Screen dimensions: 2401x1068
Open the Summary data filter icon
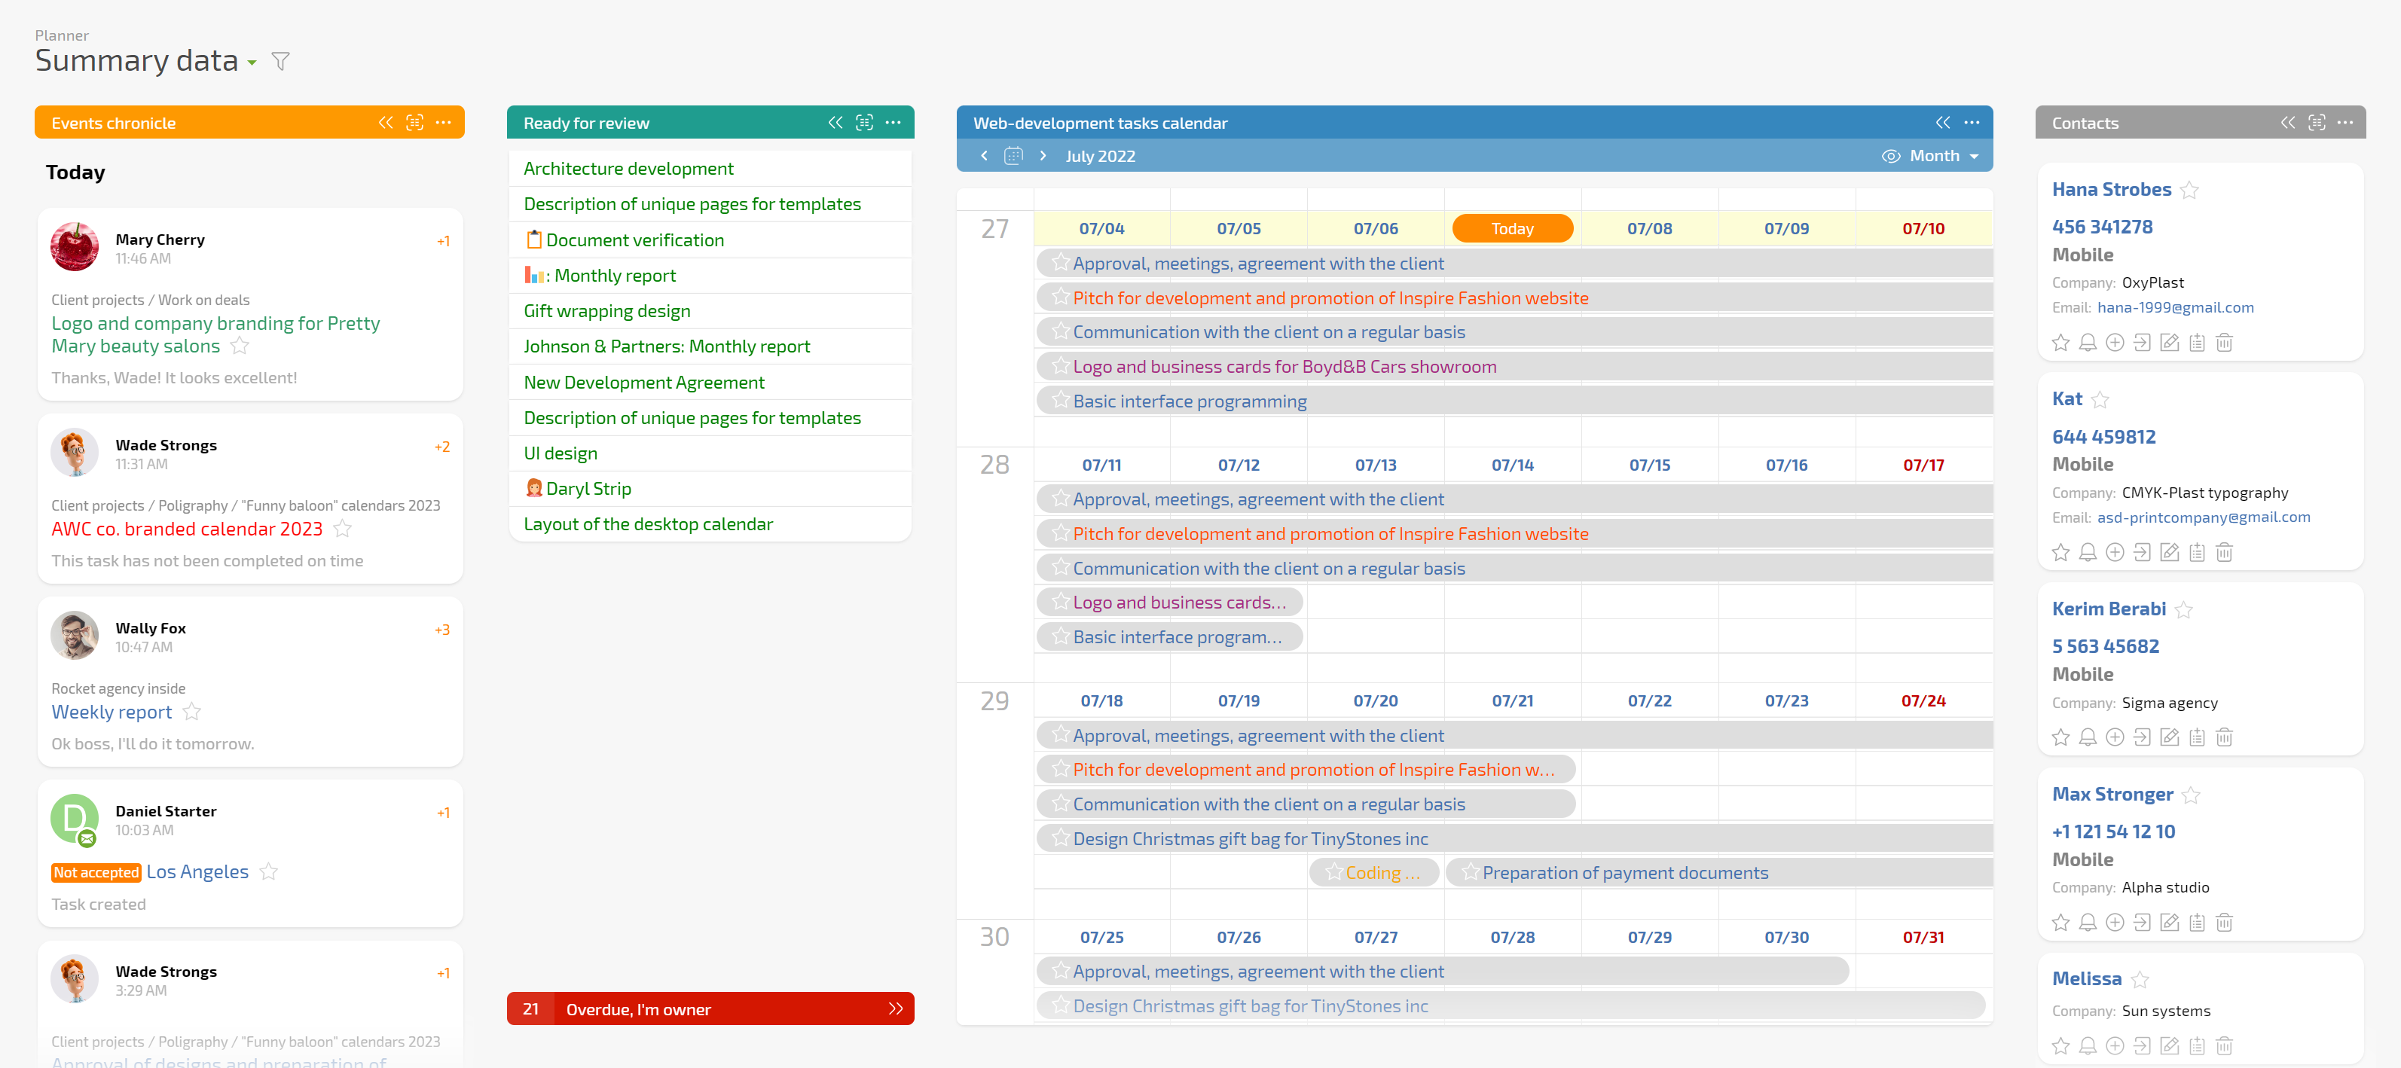click(280, 62)
